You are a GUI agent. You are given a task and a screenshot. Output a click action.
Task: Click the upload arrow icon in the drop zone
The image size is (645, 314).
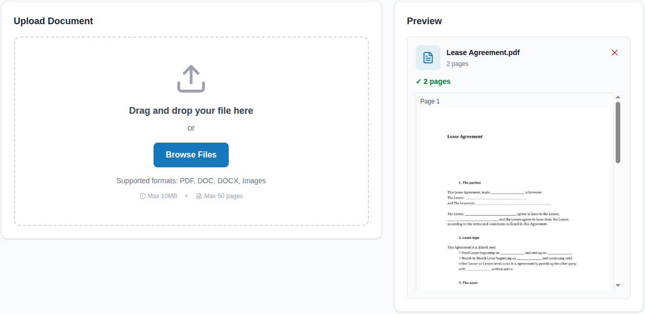[191, 79]
